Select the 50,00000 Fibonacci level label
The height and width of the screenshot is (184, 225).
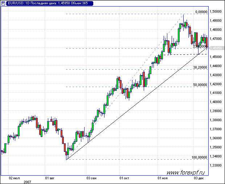[x=200, y=85]
